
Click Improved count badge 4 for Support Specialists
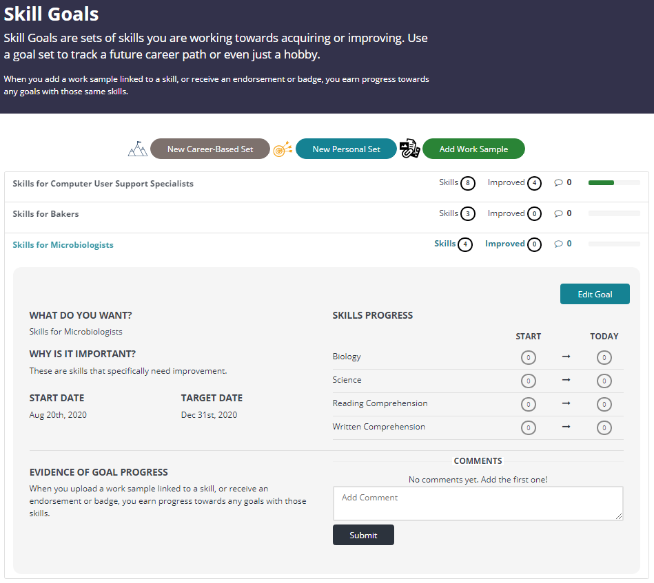point(534,183)
